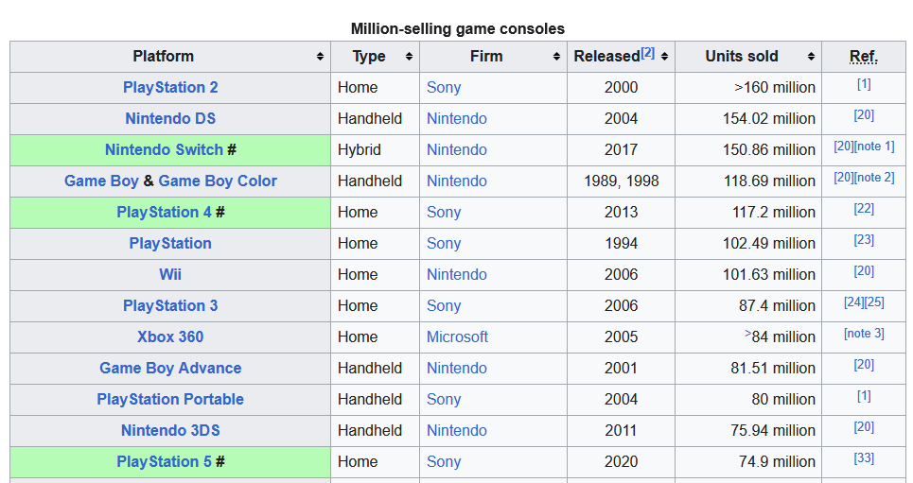Click the Ref. column header
The width and height of the screenshot is (913, 483).
pos(864,57)
